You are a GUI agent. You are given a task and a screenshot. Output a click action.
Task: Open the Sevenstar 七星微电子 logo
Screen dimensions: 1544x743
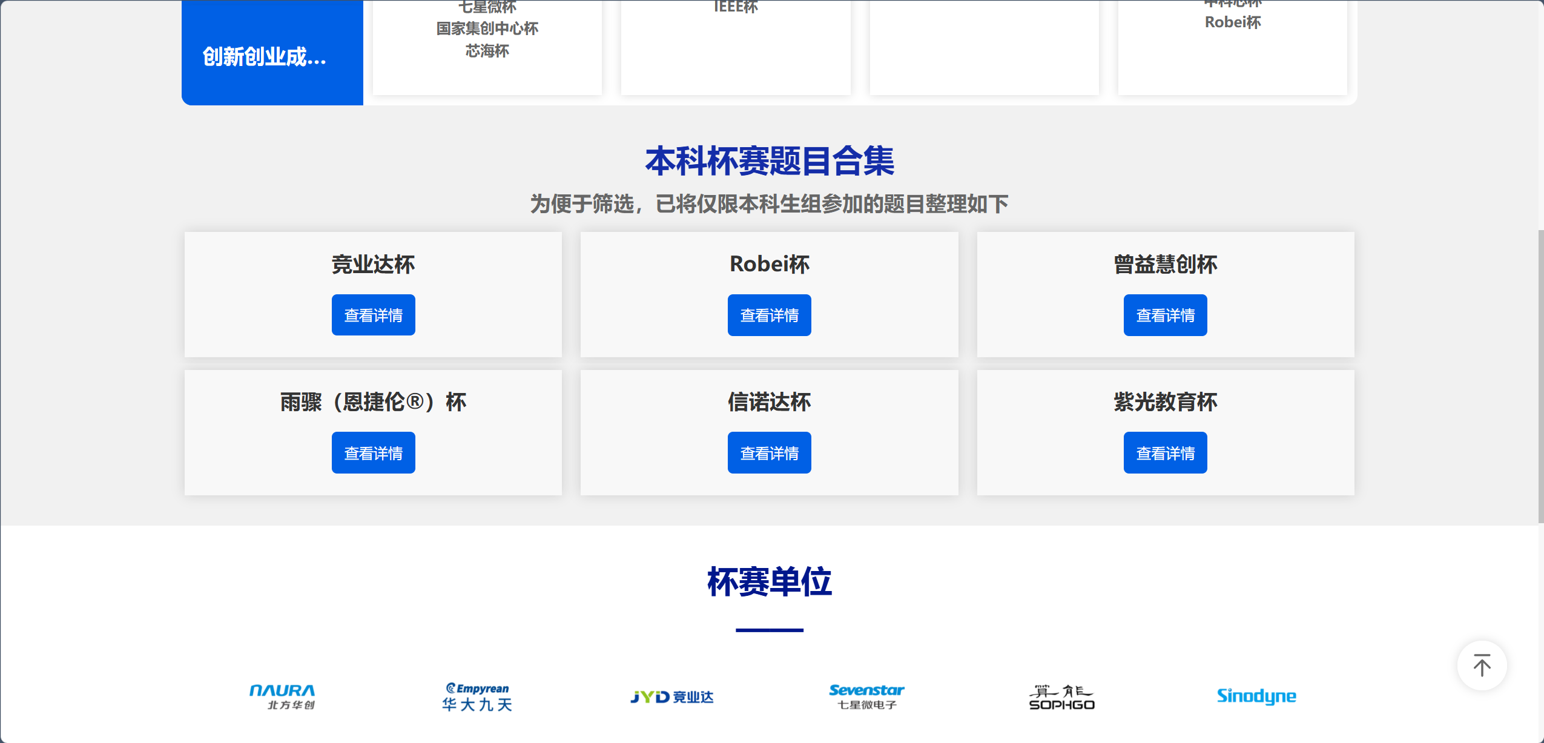[x=866, y=696]
